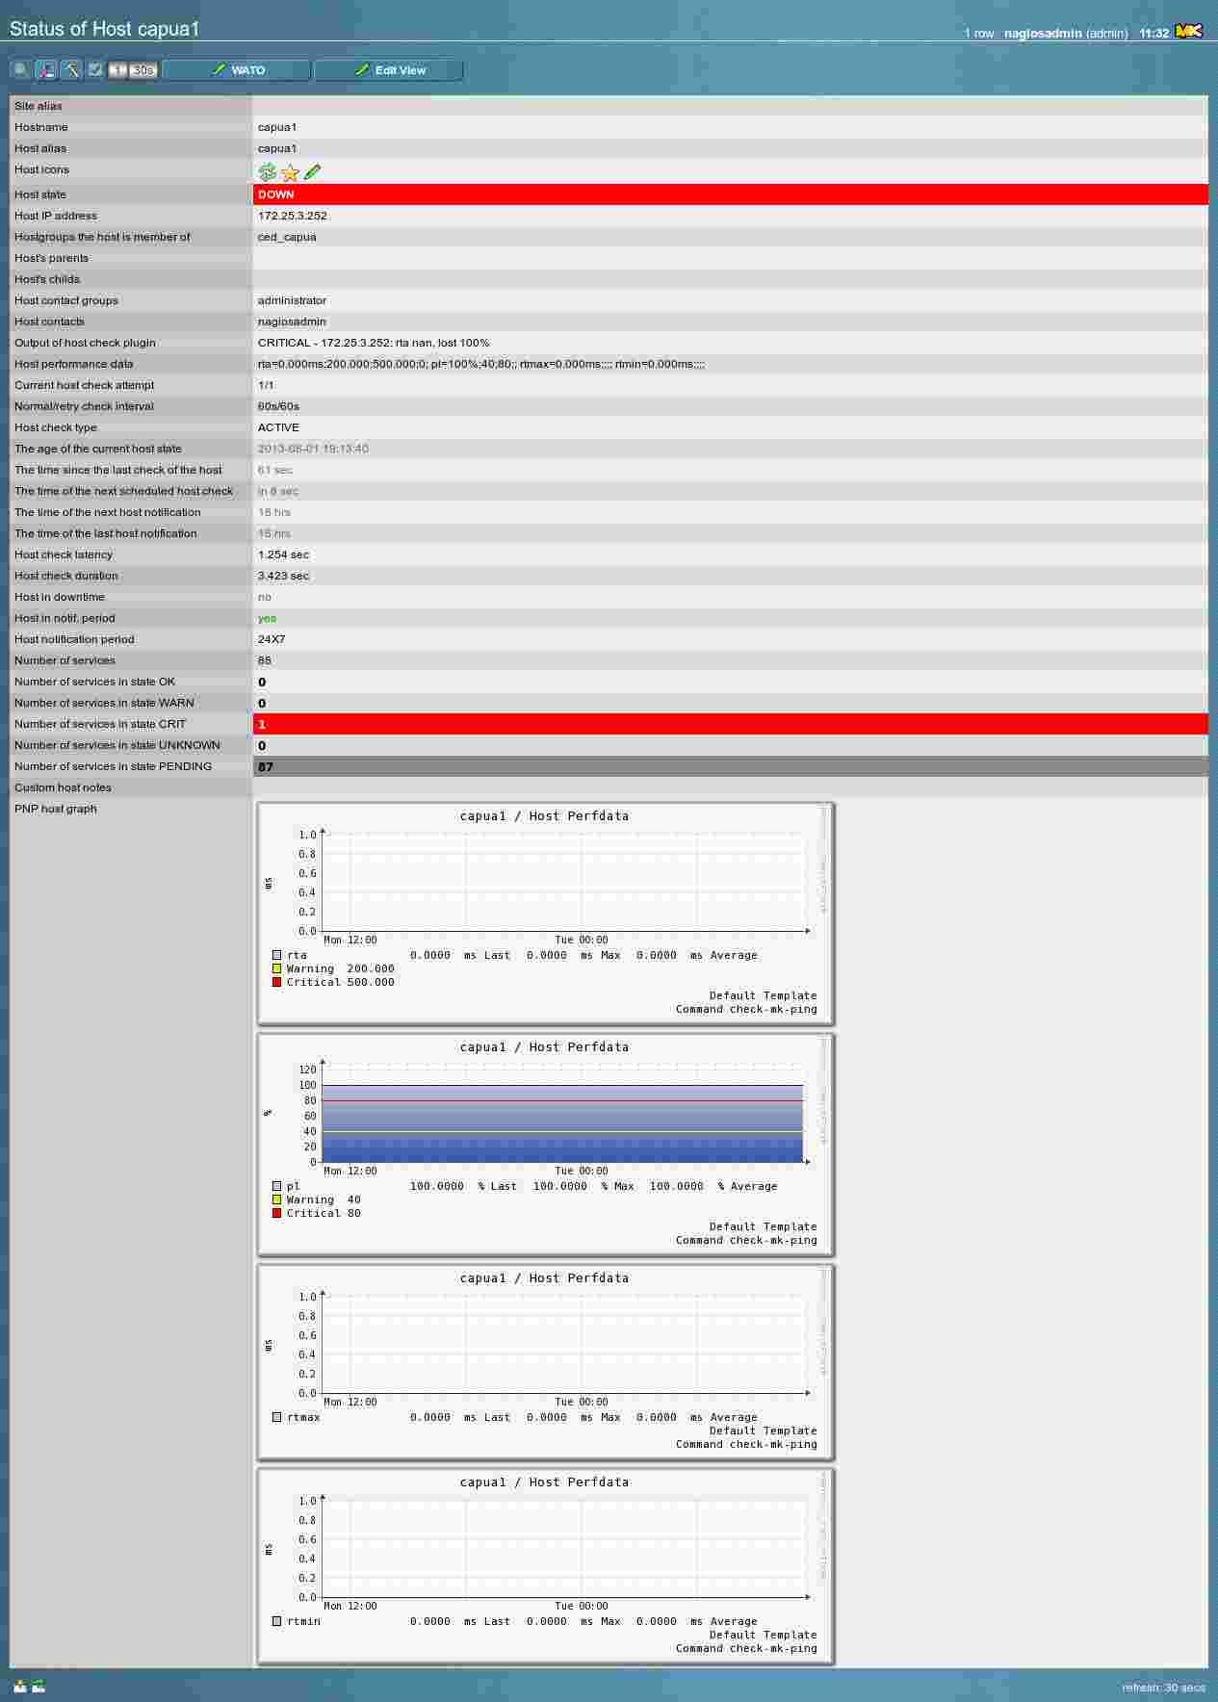Open the hammer commands icon

tap(71, 70)
